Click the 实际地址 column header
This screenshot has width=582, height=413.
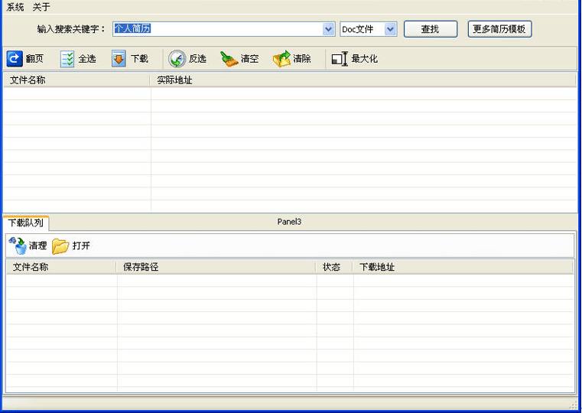point(363,80)
